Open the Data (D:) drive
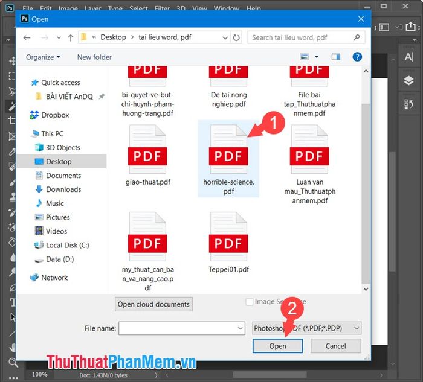The height and width of the screenshot is (382, 423). point(54,259)
